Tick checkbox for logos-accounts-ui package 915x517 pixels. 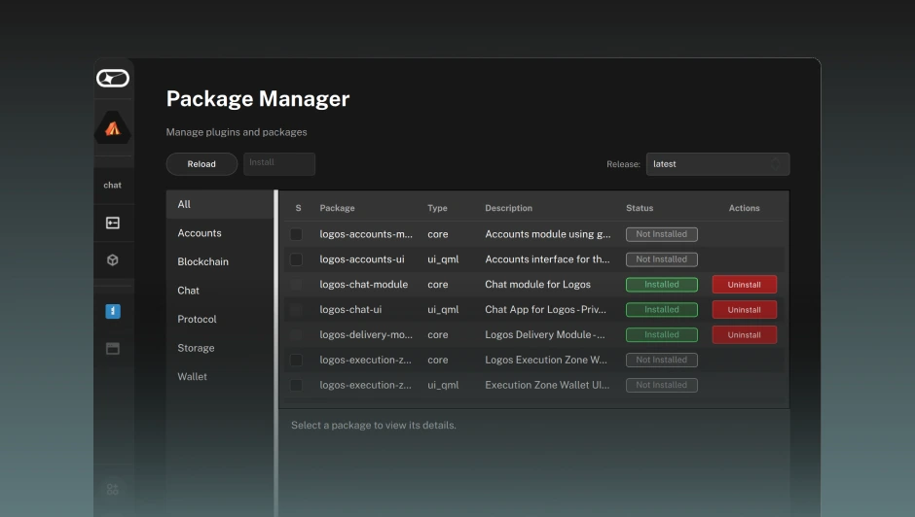click(297, 259)
